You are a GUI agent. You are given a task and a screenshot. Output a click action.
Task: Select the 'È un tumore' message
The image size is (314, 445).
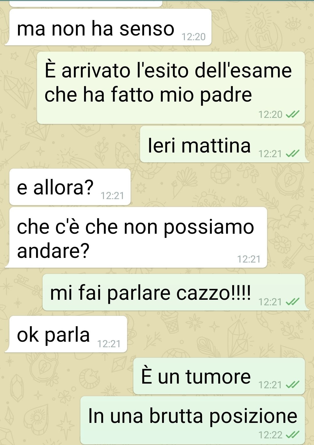point(219,376)
